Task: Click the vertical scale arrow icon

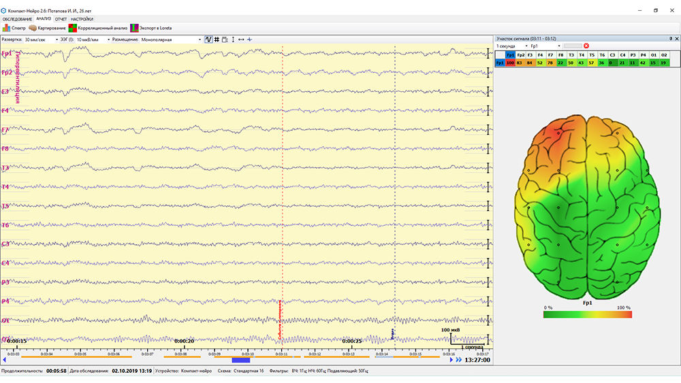Action: pyautogui.click(x=233, y=39)
